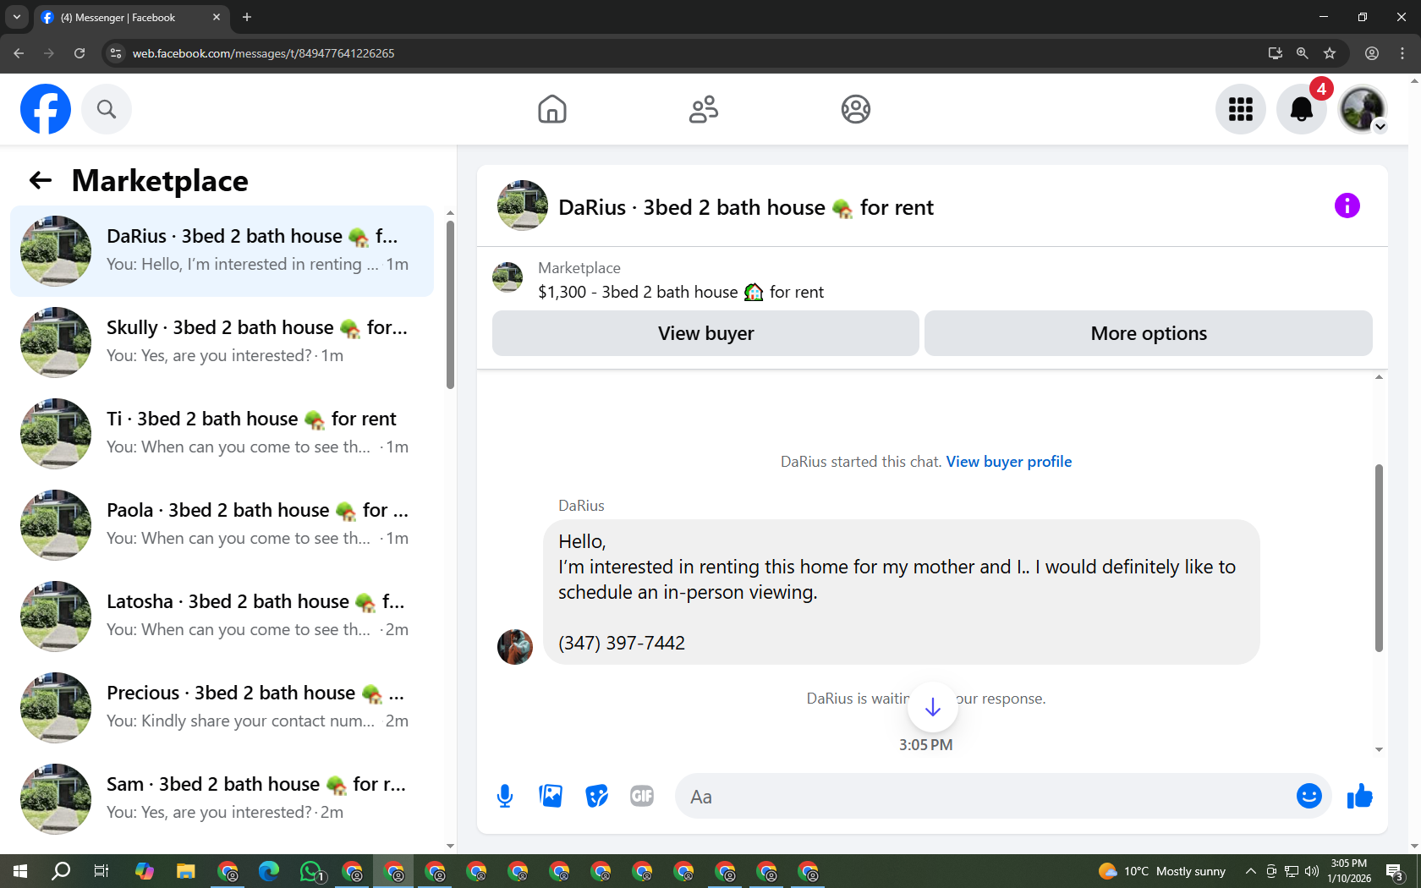Viewport: 1421px width, 888px height.
Task: Open Precious conversation in list
Action: pyautogui.click(x=222, y=708)
